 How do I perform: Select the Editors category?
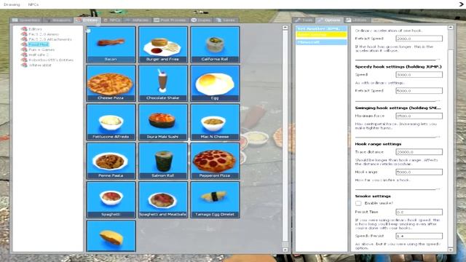point(35,29)
